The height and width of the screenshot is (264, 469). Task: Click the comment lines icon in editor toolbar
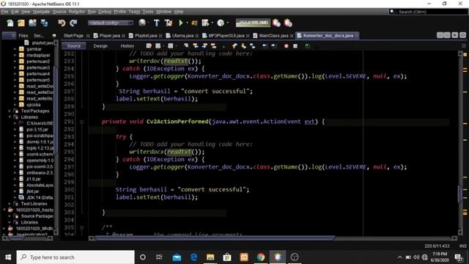307,45
